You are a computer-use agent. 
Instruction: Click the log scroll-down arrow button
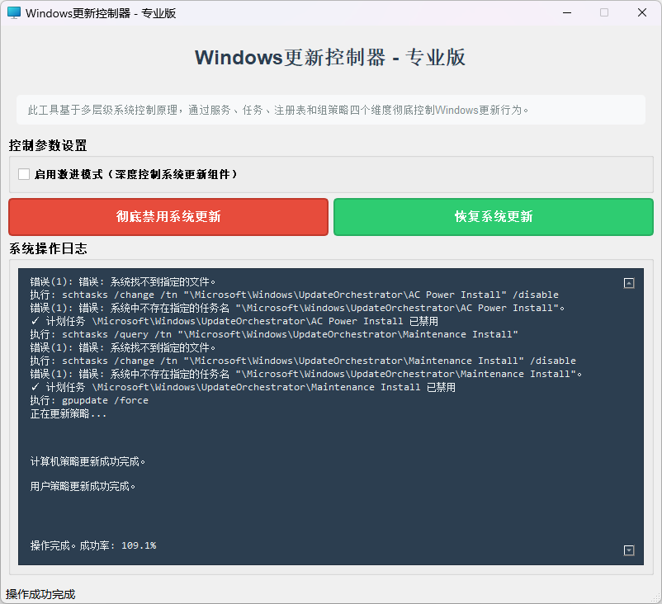(x=629, y=550)
